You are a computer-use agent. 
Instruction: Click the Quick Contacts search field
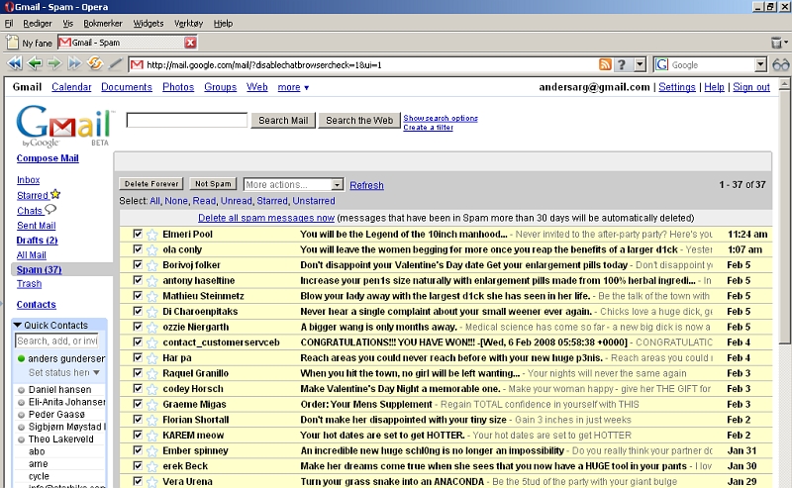[x=56, y=341]
